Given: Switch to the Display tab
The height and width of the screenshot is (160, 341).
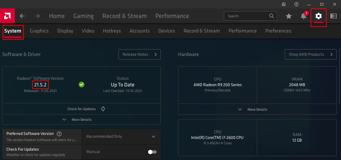Looking at the screenshot, I should [x=65, y=31].
